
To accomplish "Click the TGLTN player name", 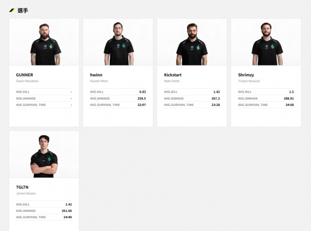I will pyautogui.click(x=22, y=187).
